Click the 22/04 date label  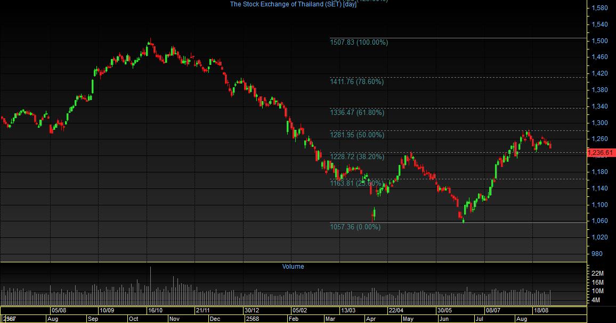click(x=395, y=310)
